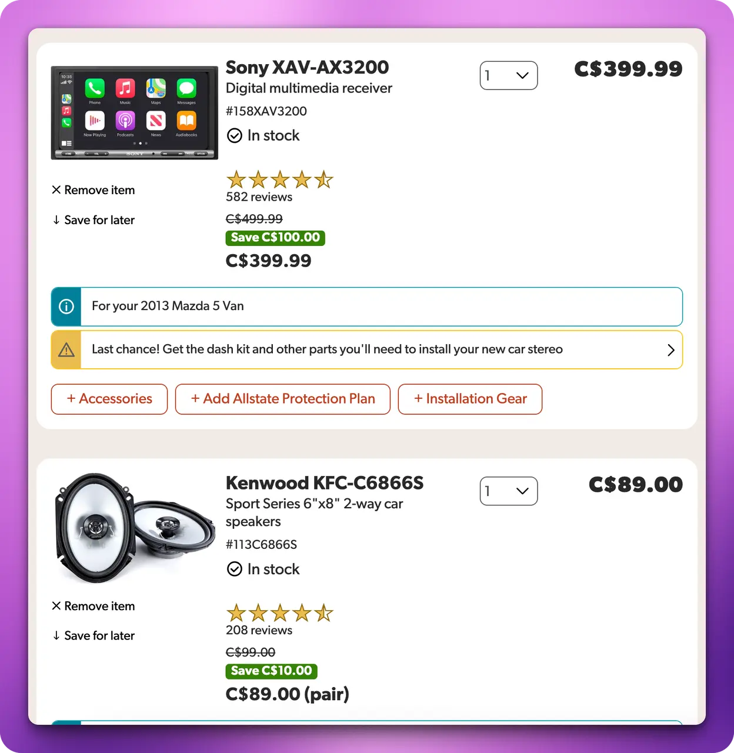Click the info icon beside the Mazda 5 Van notice
Screen dimensions: 734x753
point(66,306)
